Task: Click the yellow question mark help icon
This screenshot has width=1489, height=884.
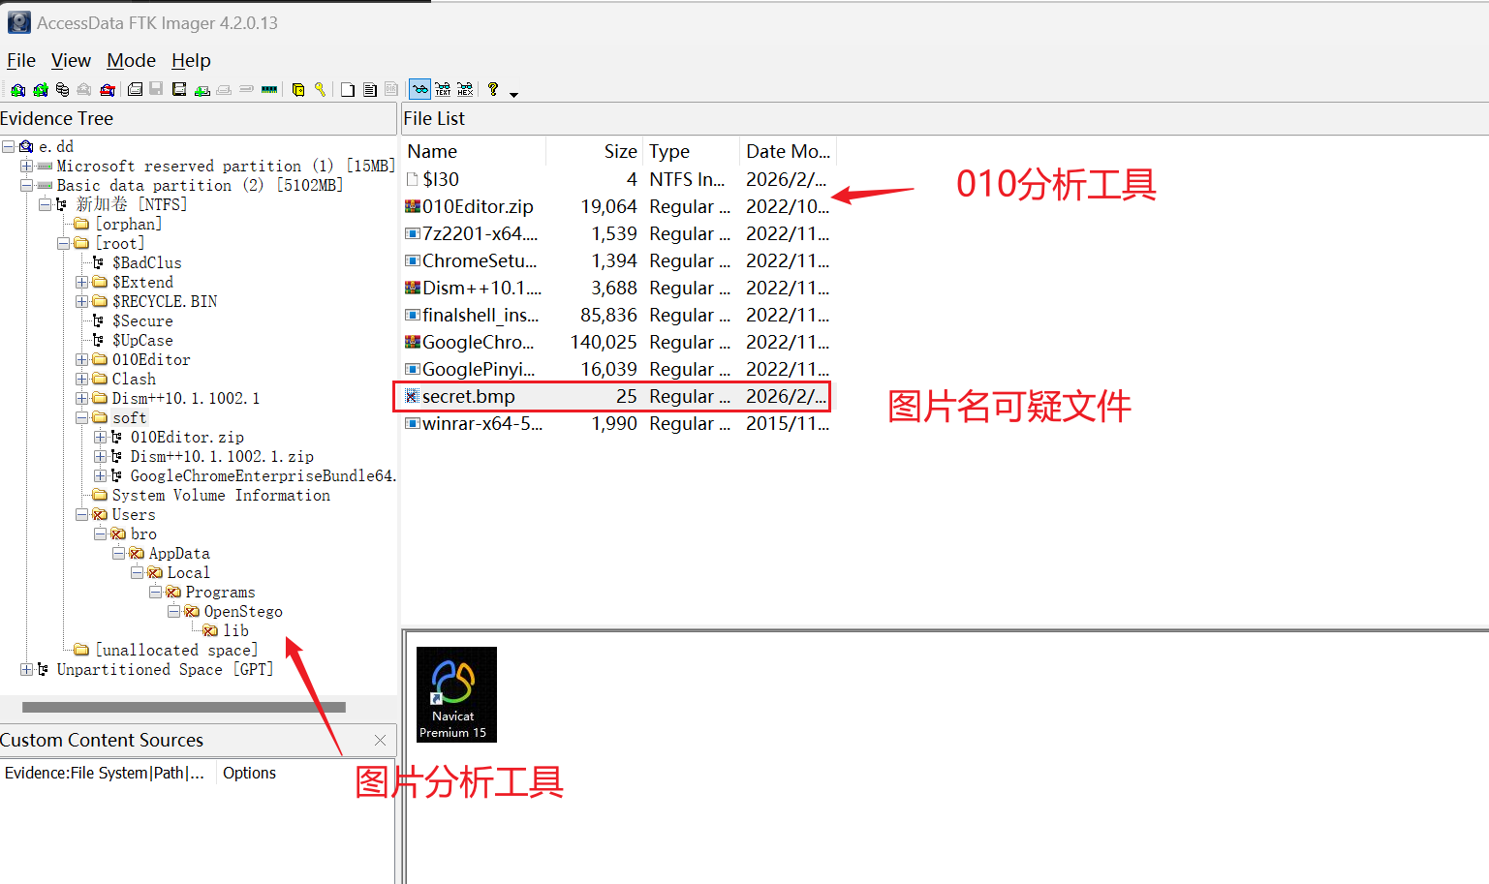Action: coord(493,90)
